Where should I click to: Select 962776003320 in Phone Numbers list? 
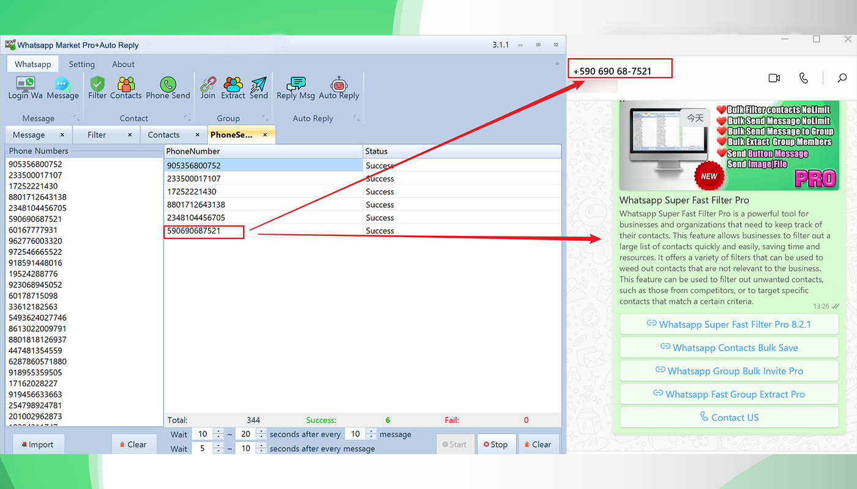36,241
